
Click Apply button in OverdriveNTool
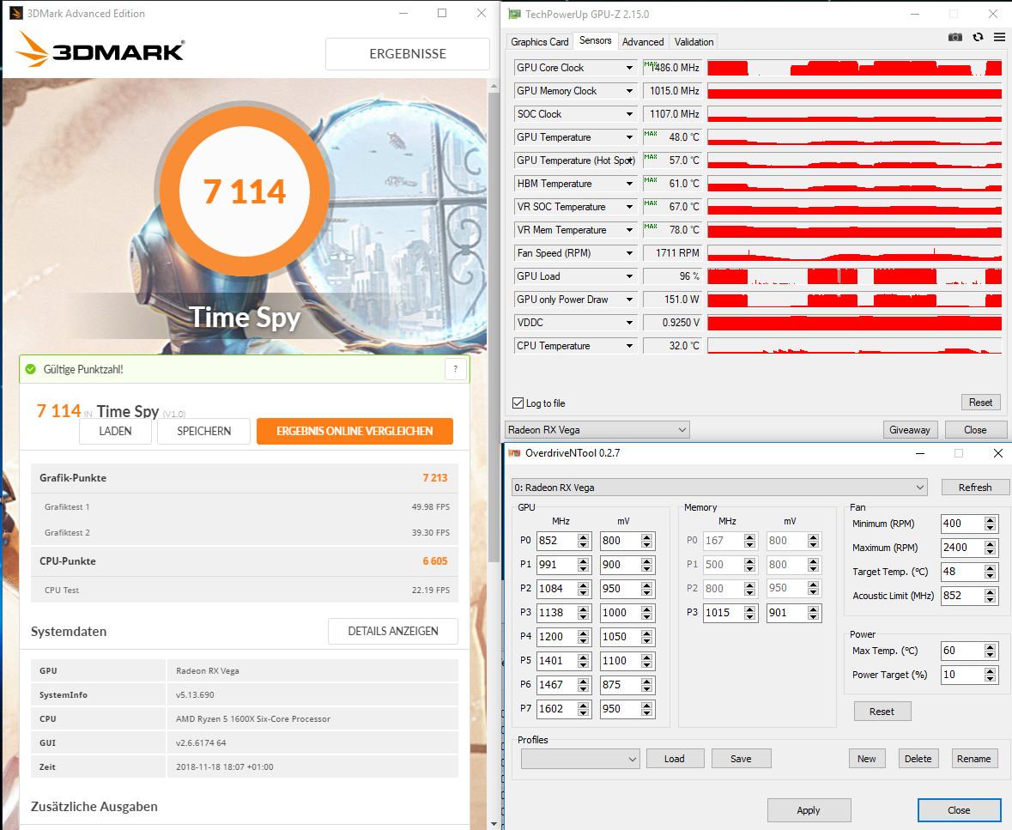coord(809,810)
